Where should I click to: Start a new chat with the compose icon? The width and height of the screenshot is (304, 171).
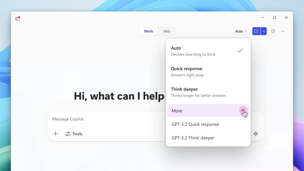(x=256, y=31)
